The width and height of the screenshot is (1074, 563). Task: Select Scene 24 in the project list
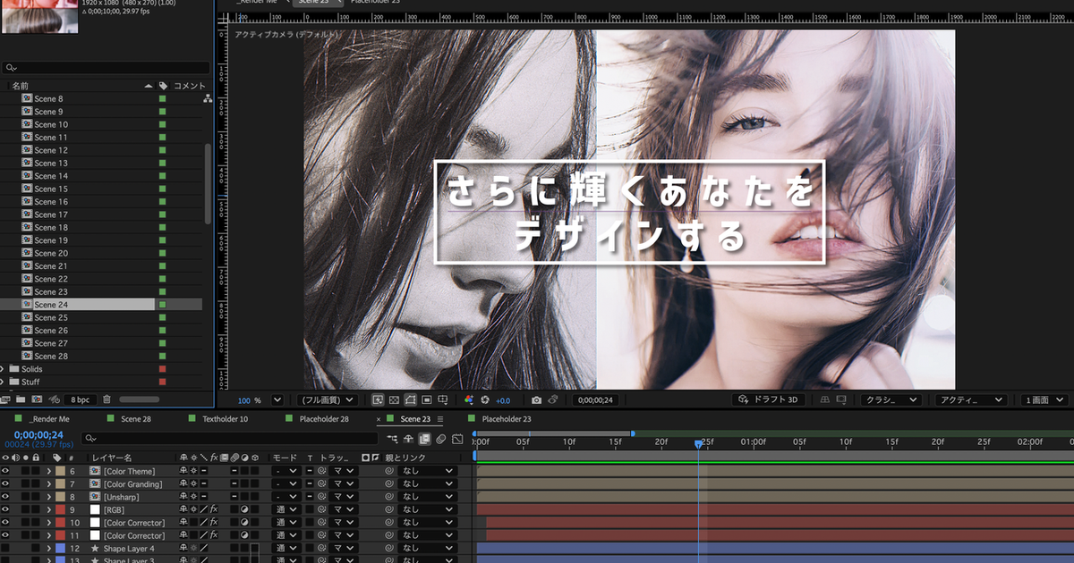[51, 305]
